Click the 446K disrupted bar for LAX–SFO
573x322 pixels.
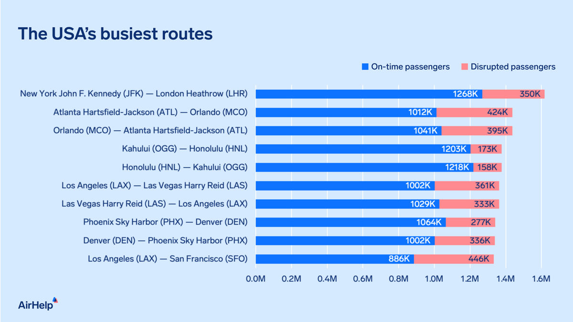(454, 259)
